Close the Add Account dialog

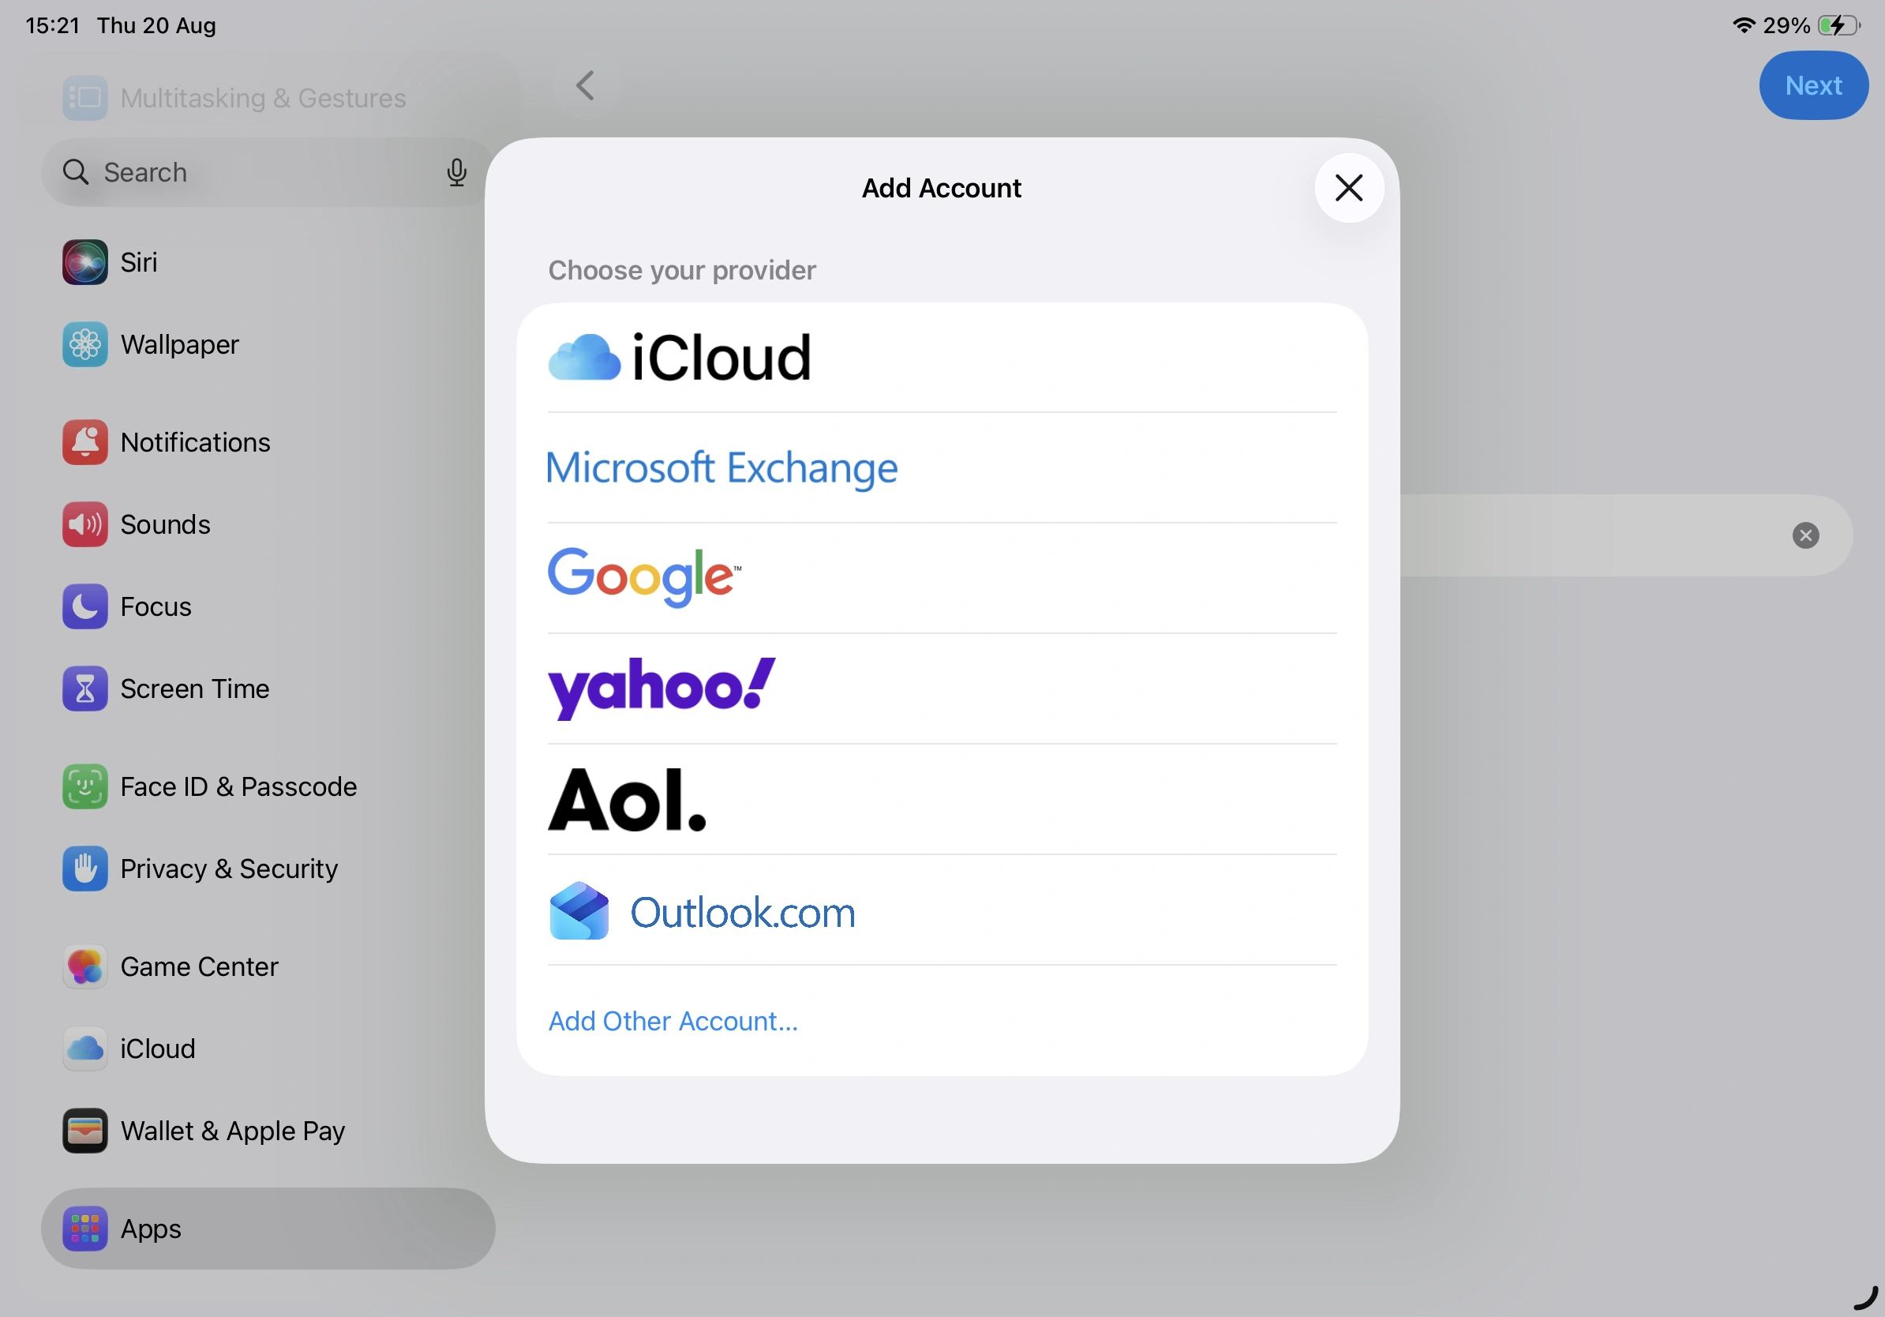click(1349, 188)
